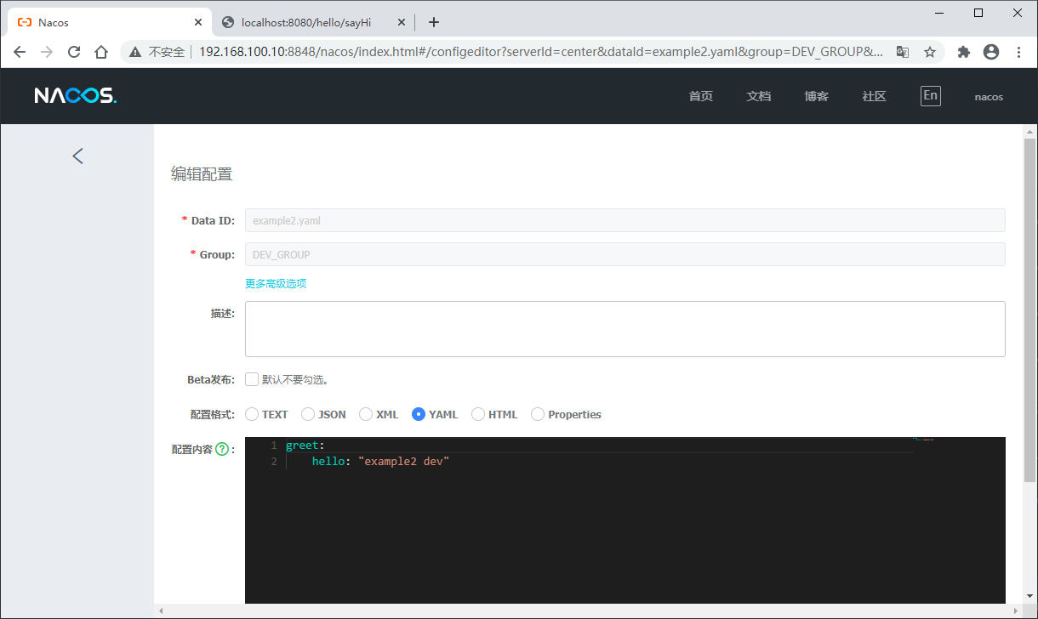The height and width of the screenshot is (619, 1038).
Task: Tick the Beta发布 checkbox
Action: click(x=252, y=379)
